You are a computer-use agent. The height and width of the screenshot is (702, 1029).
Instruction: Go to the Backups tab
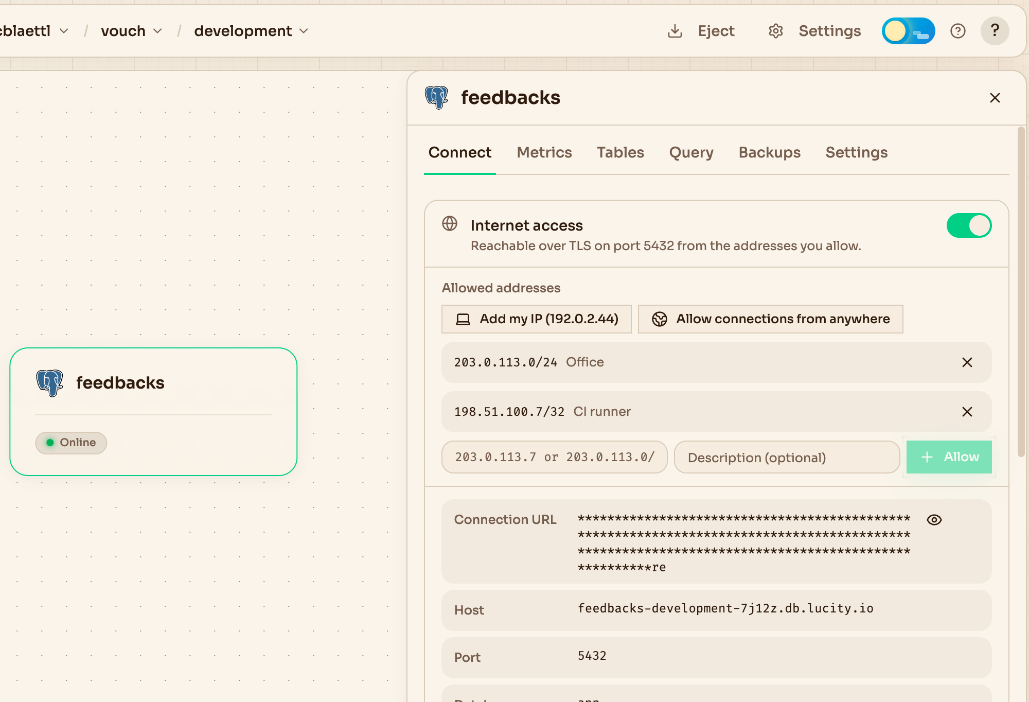(x=769, y=152)
